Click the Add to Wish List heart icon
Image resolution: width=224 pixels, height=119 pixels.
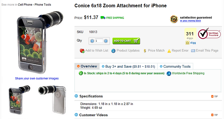click(x=82, y=51)
